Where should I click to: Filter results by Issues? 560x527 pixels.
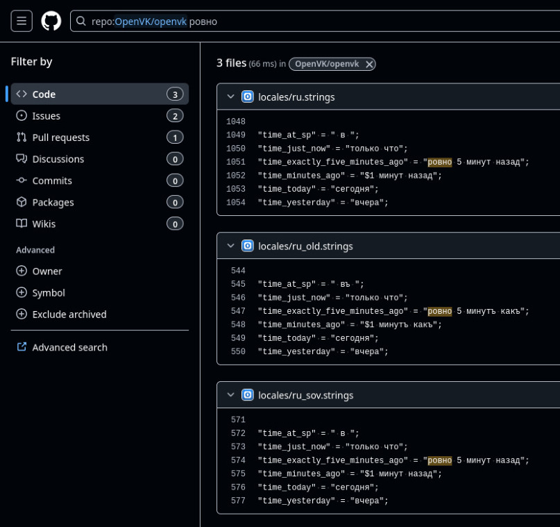(46, 116)
